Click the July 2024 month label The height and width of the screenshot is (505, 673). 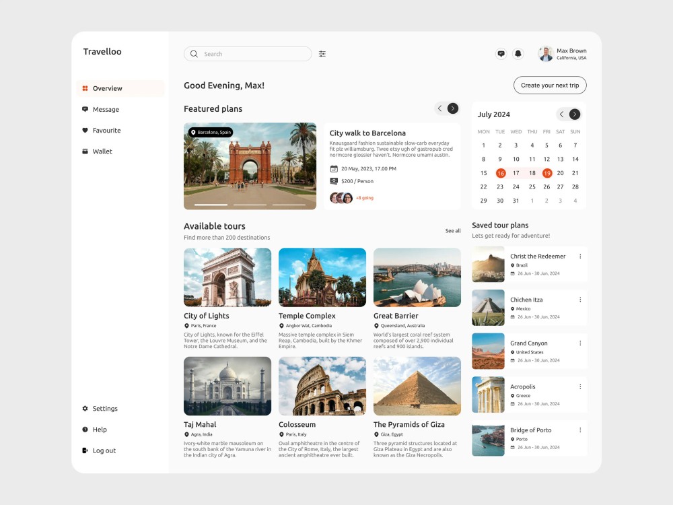[x=493, y=114]
